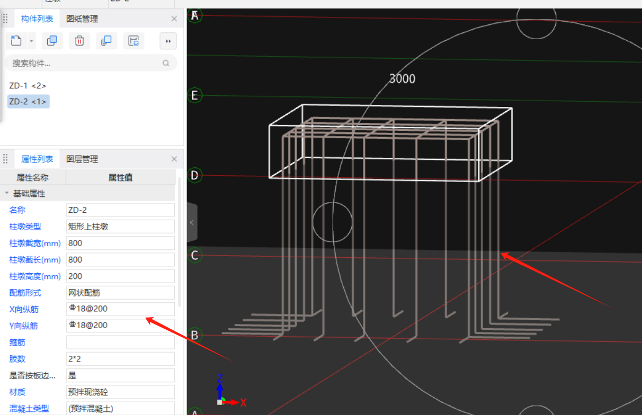642x415 pixels.
Task: Click axis bubble C in the viewport
Action: tap(195, 255)
